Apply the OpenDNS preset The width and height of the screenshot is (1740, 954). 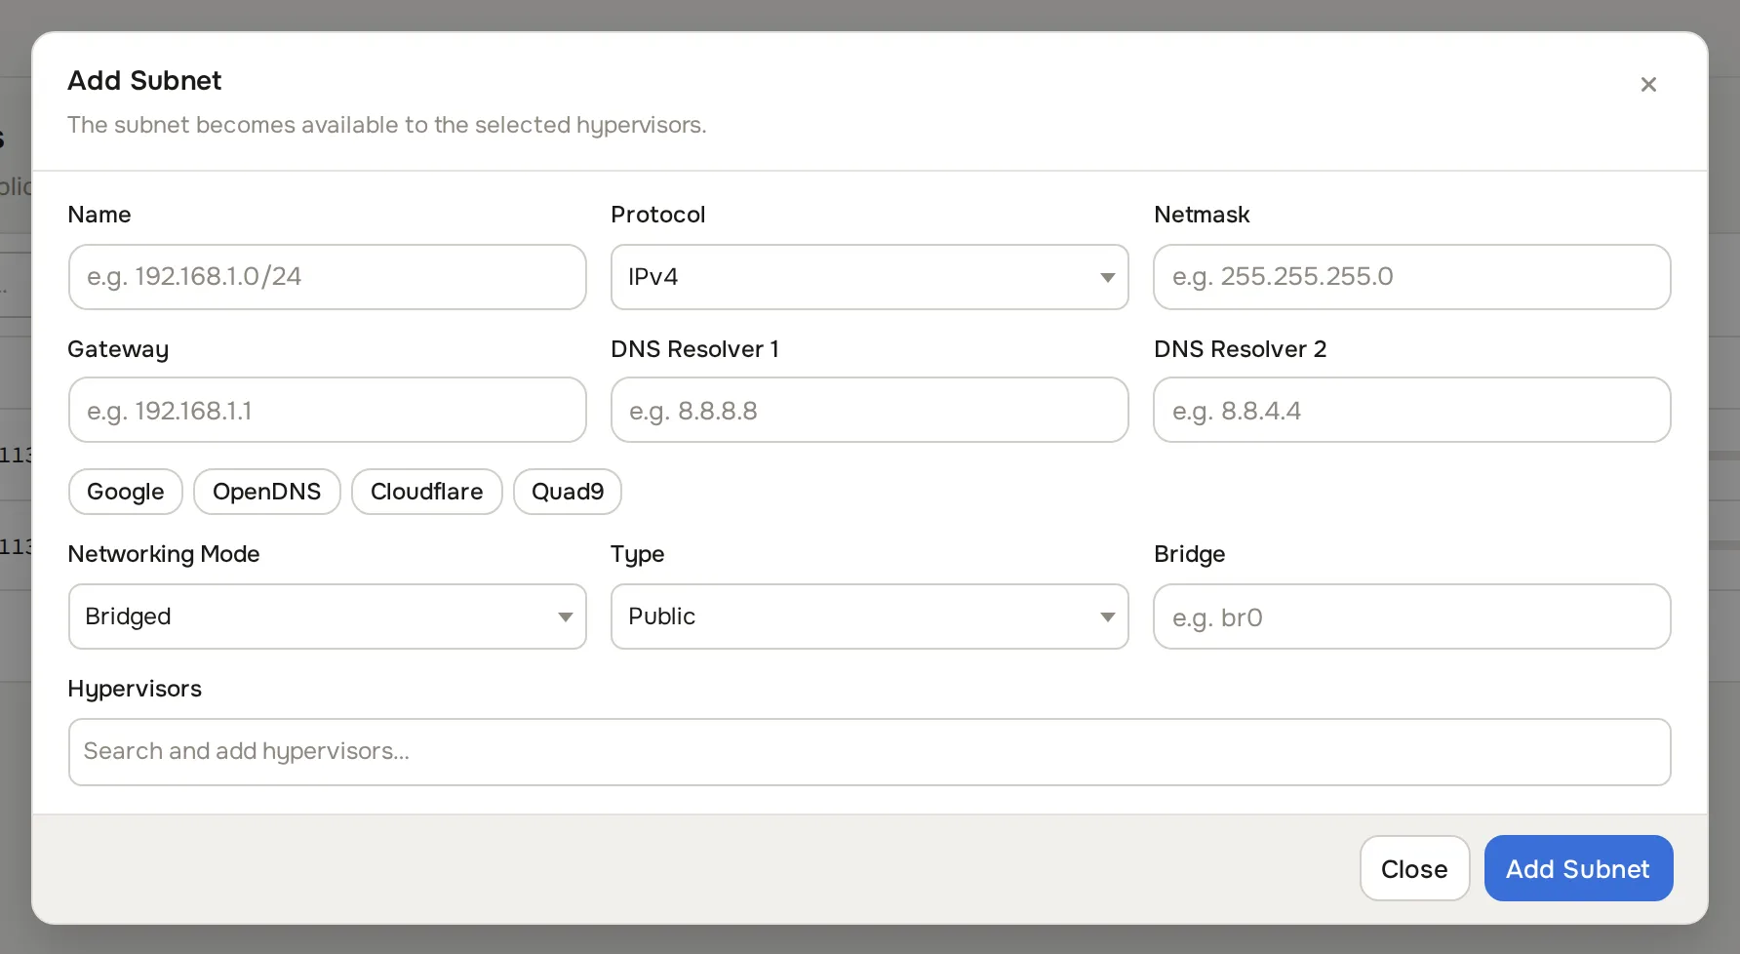pyautogui.click(x=267, y=492)
